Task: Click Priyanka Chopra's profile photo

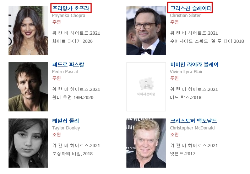Action: tap(28, 31)
